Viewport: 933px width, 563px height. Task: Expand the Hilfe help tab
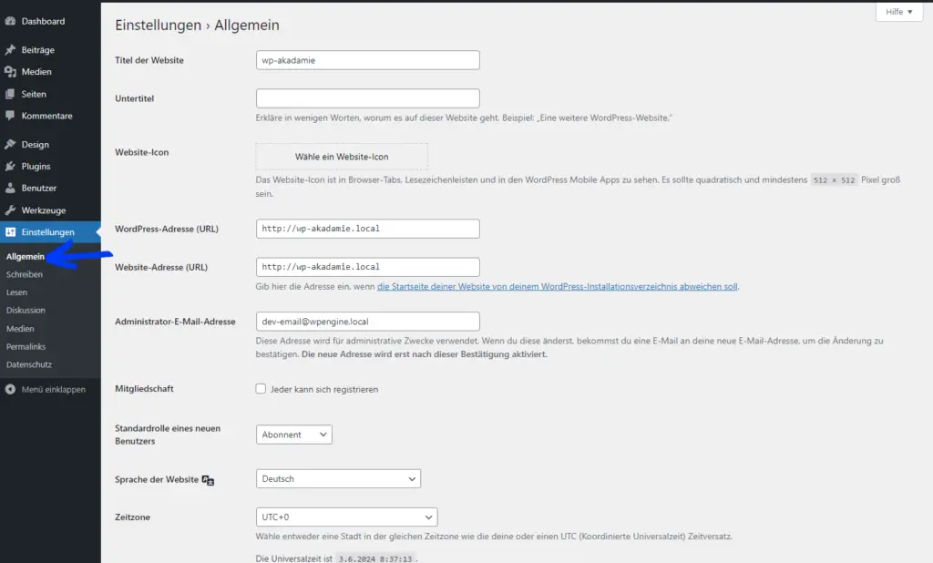899,12
